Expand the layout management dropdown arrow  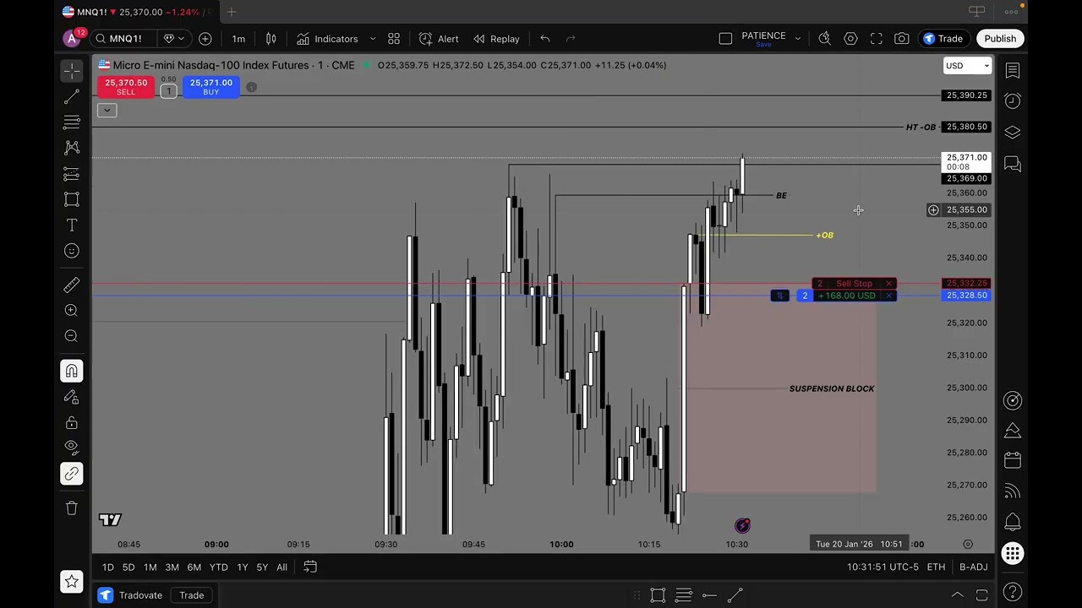(797, 39)
